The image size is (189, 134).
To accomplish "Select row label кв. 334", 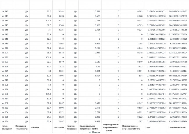I will 5,112.
